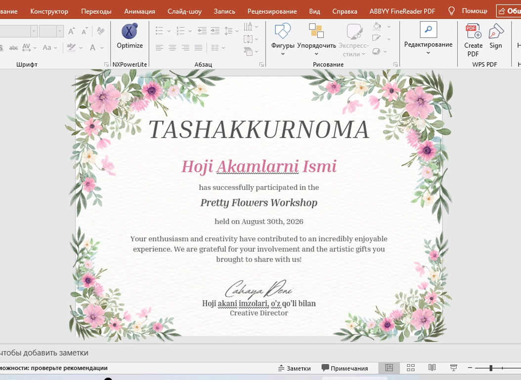Click the align text vertically icon
This screenshot has width=521, height=380.
pos(248,39)
